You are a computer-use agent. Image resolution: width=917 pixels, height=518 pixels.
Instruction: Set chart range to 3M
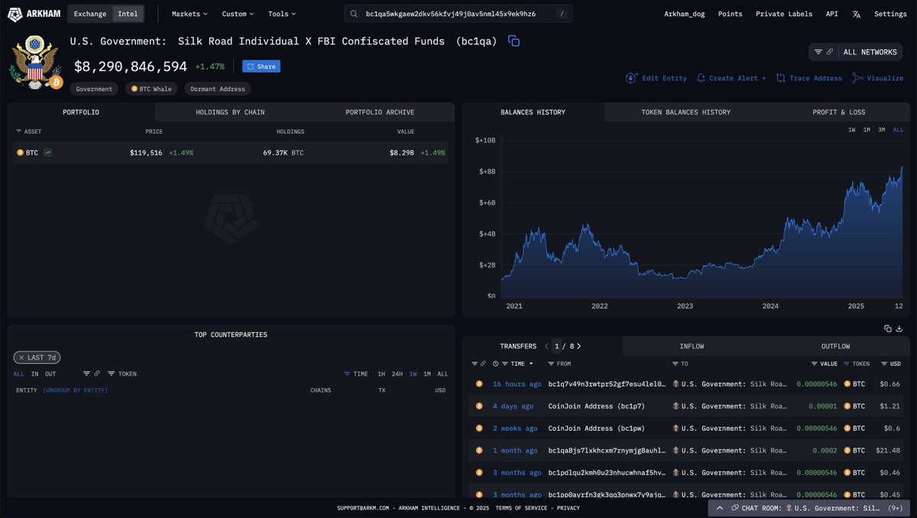(x=881, y=130)
